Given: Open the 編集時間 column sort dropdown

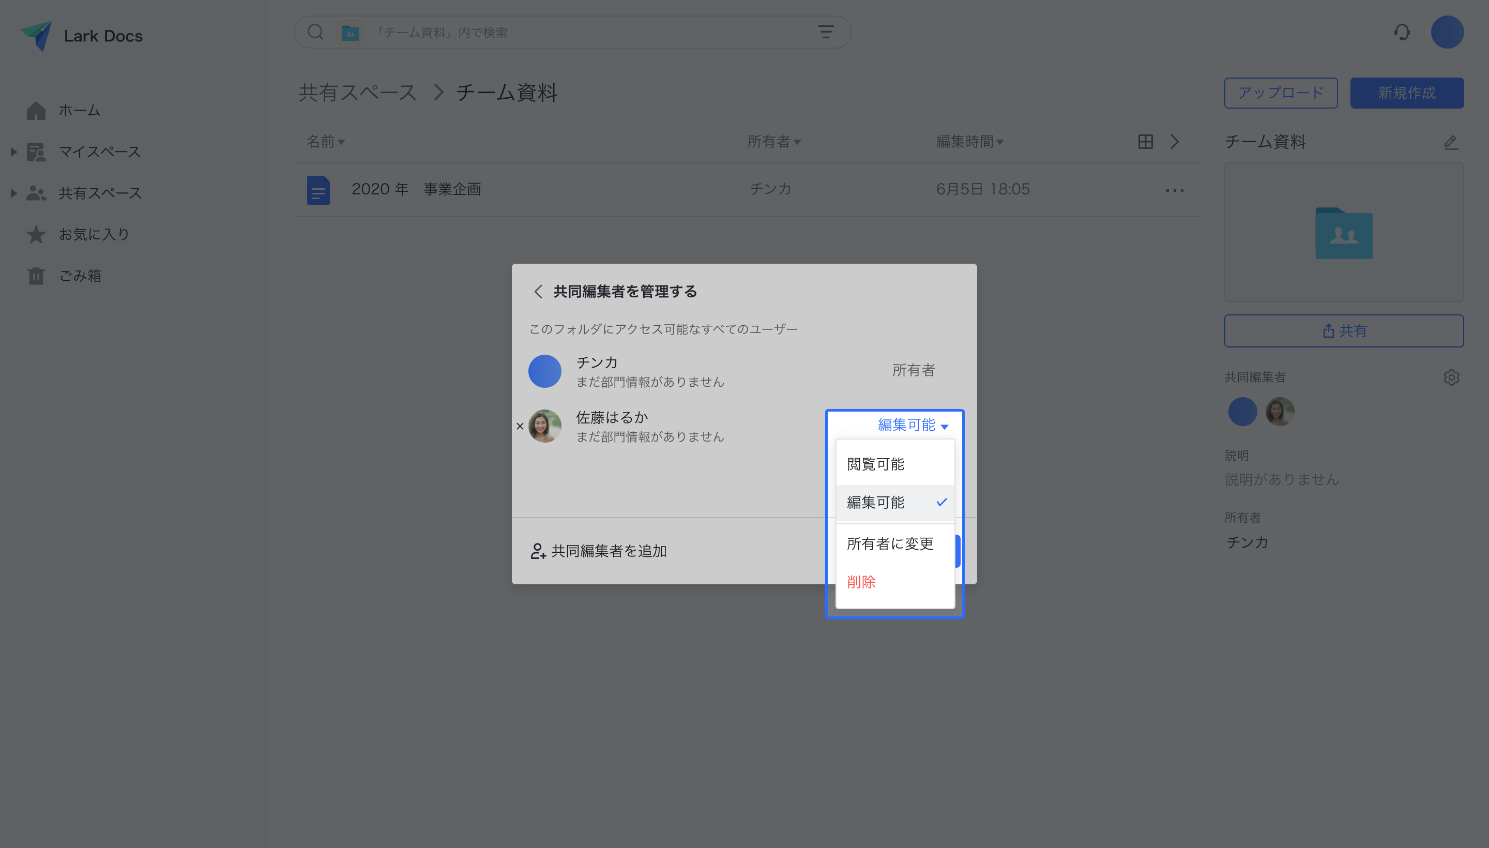Looking at the screenshot, I should click(x=969, y=142).
